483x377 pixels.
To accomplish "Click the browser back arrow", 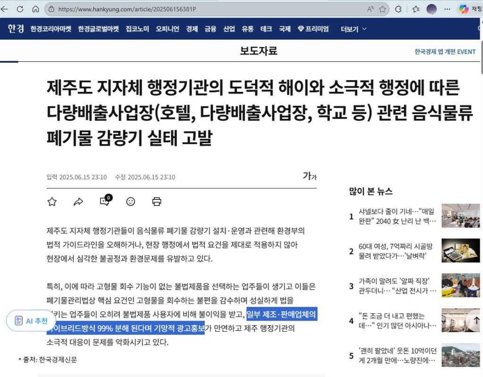I will coord(4,9).
